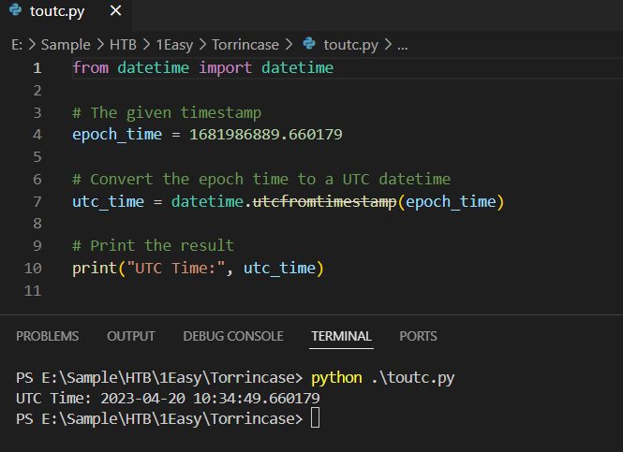Click the epoch value 1681986889.660179
The height and width of the screenshot is (452, 623).
265,135
